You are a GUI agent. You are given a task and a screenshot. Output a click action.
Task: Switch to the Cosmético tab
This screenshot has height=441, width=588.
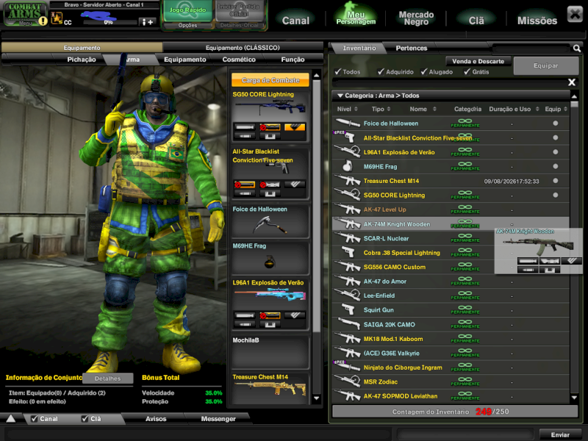239,60
